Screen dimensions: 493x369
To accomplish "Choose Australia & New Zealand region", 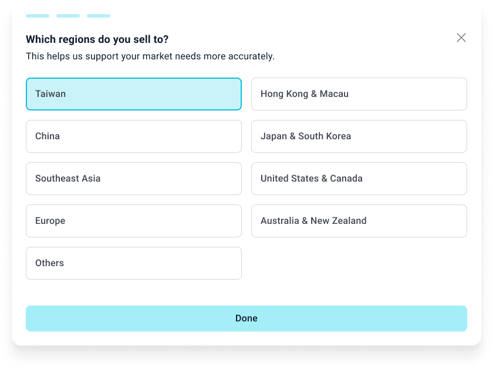I will (x=359, y=221).
